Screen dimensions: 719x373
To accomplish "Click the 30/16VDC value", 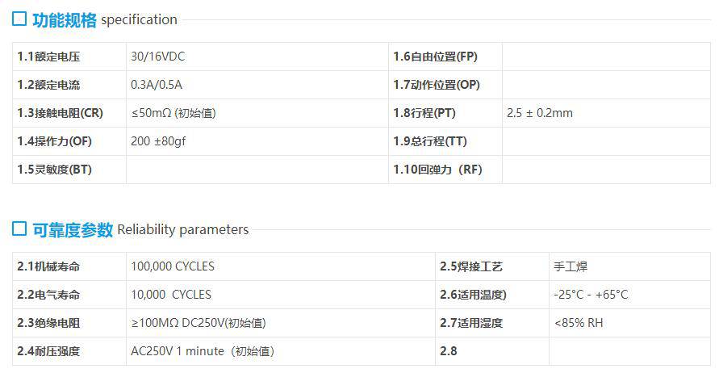I will [158, 57].
